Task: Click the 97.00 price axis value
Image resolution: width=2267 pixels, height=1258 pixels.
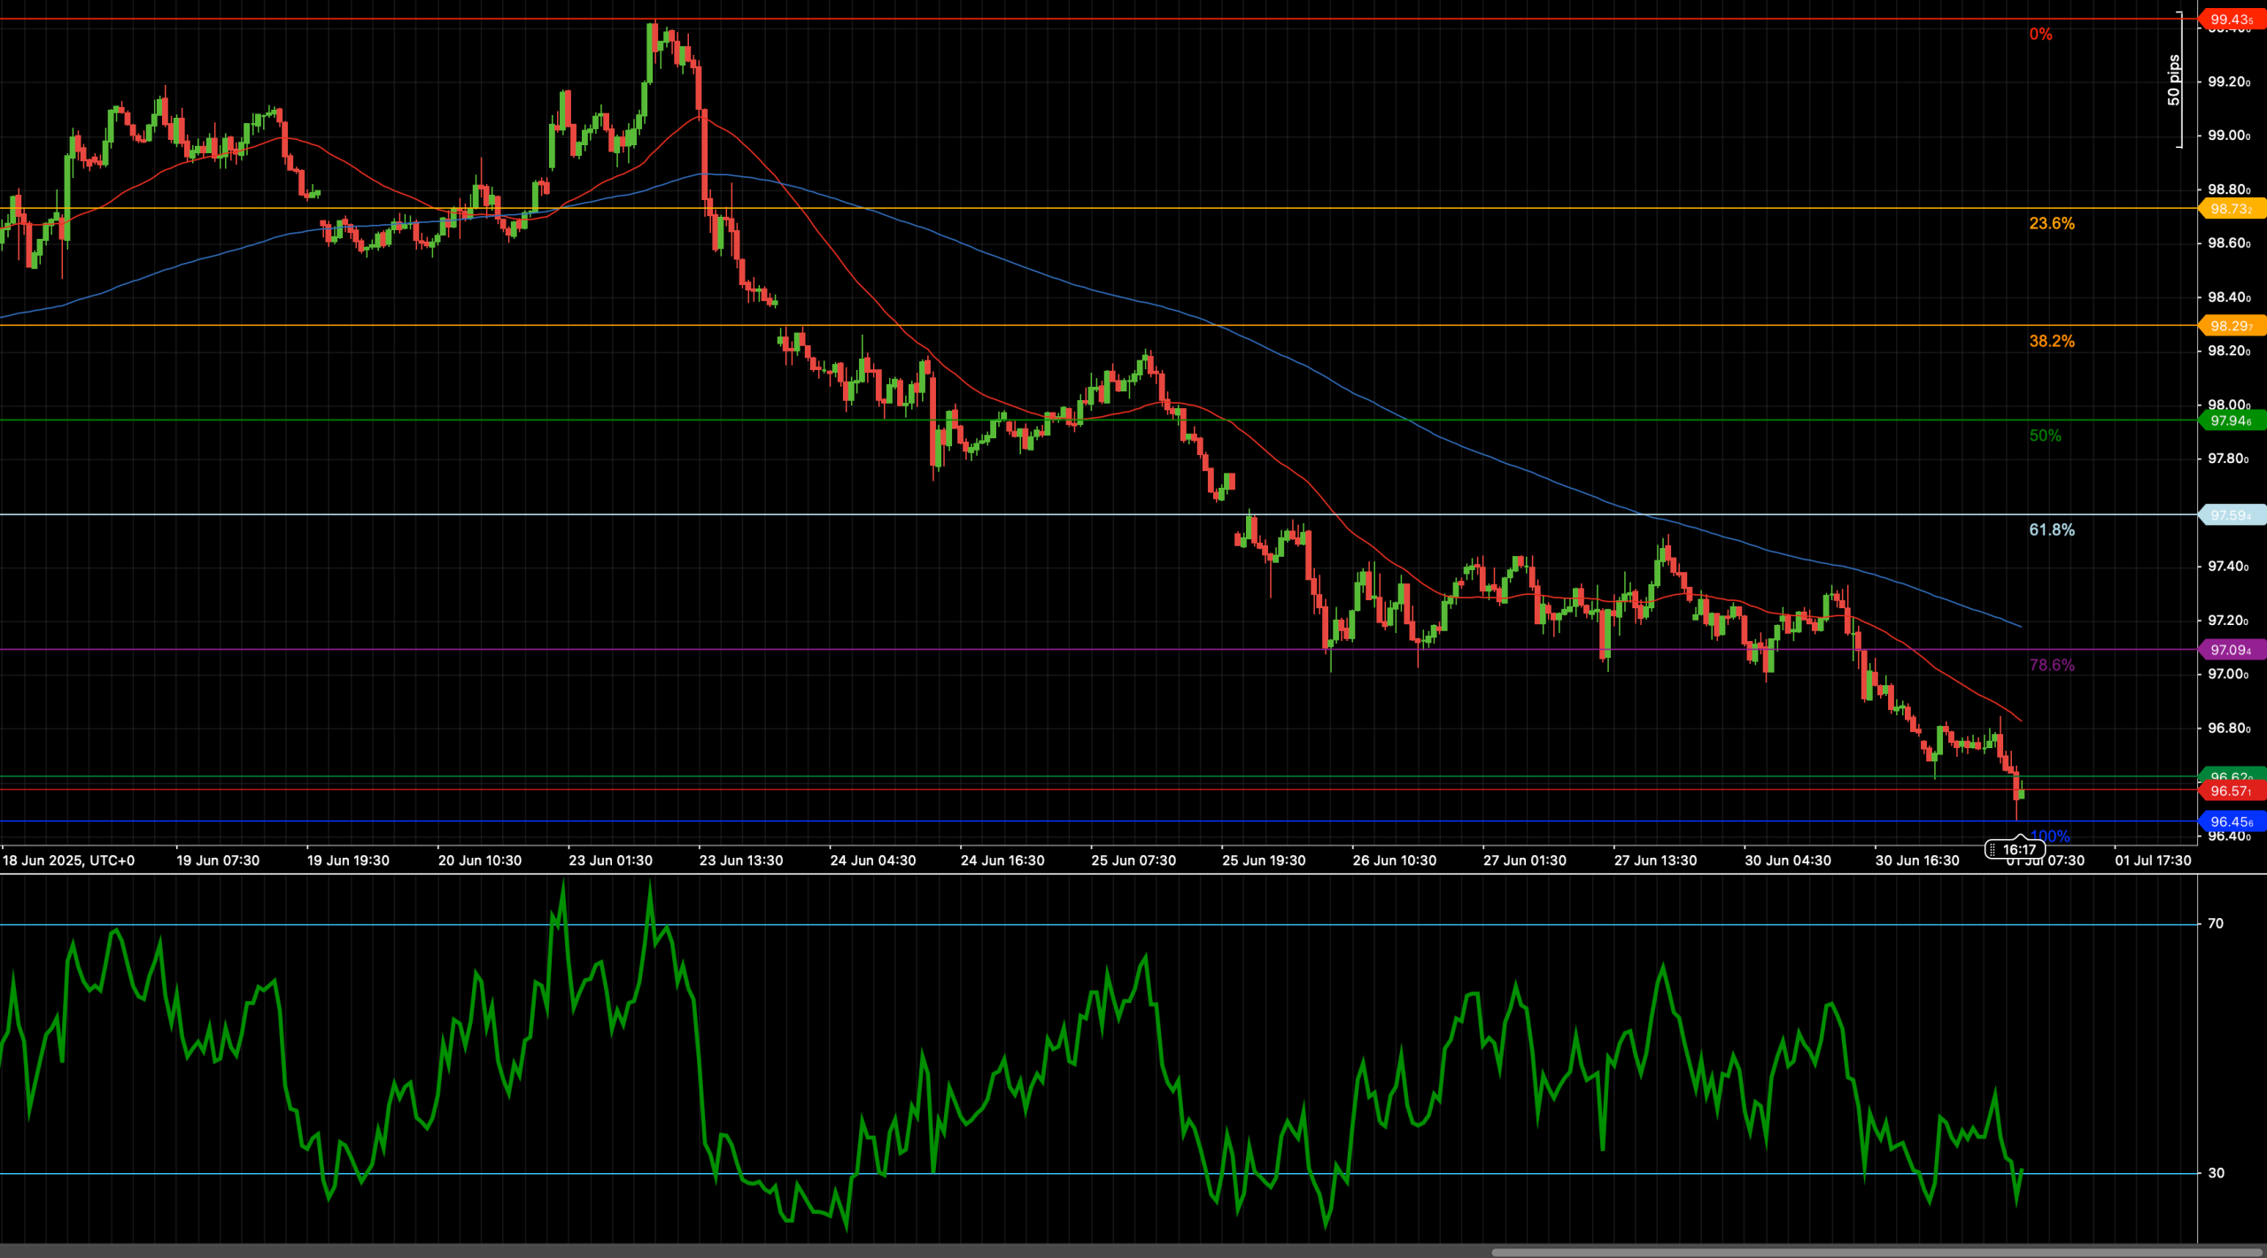Action: pyautogui.click(x=2229, y=675)
